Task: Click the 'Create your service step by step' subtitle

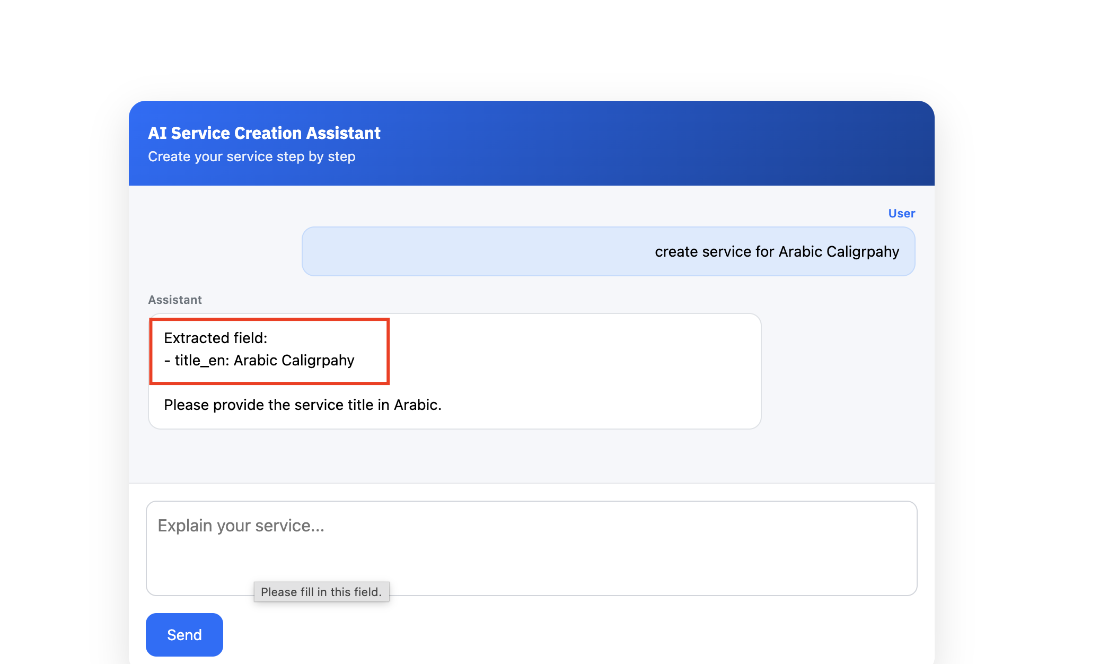Action: coord(251,156)
